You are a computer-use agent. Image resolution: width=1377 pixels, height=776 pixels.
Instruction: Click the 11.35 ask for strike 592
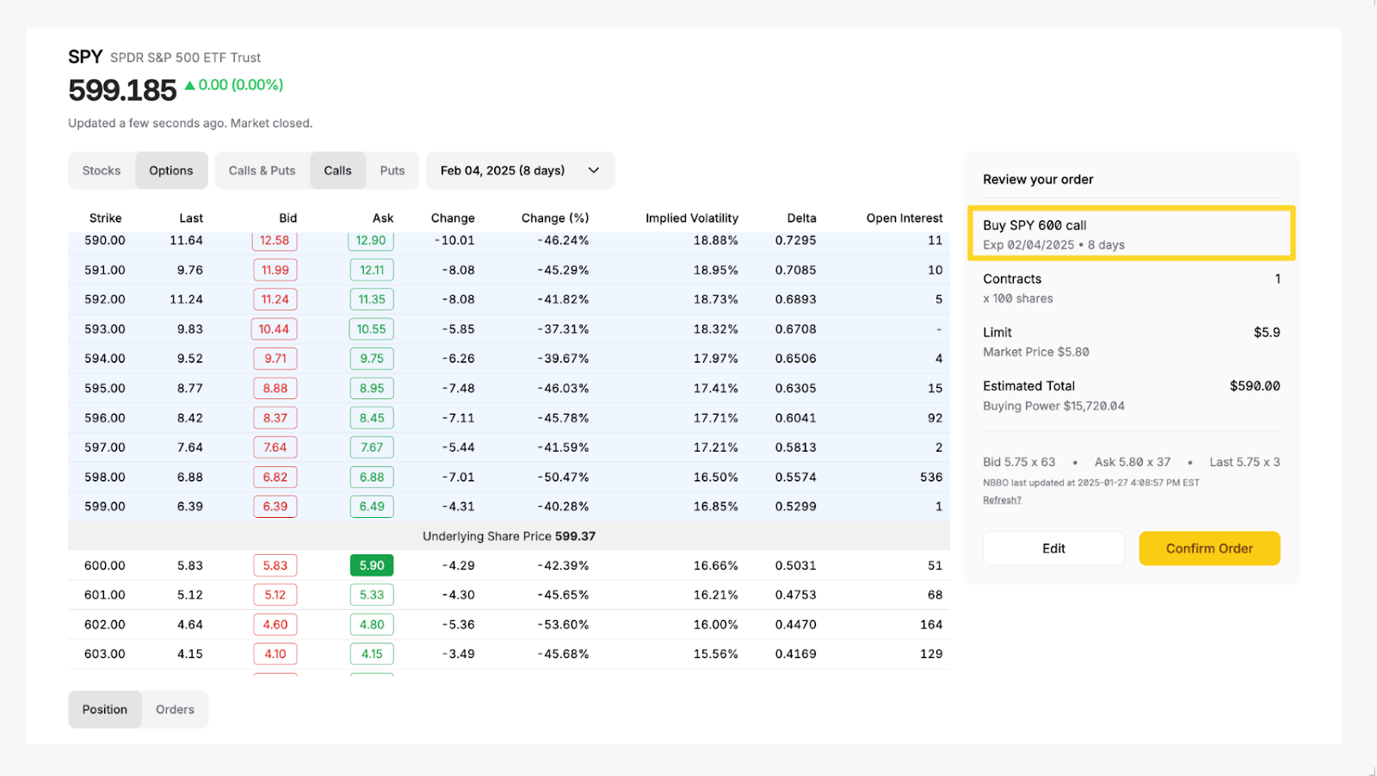[372, 299]
